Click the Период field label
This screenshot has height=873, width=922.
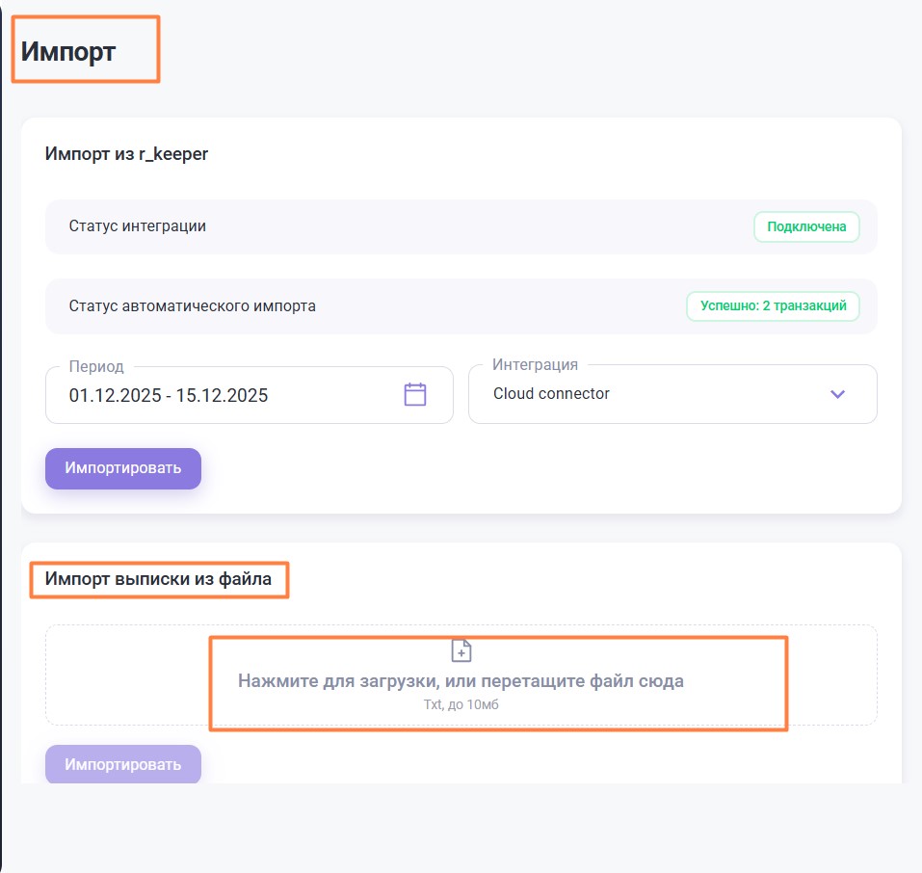pos(96,366)
